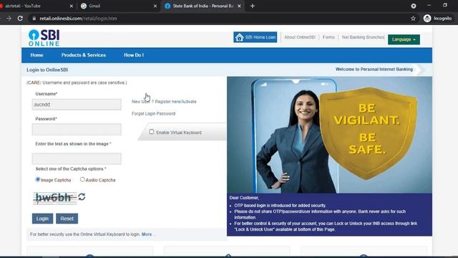Open the Language dropdown
This screenshot has width=458, height=258.
404,39
